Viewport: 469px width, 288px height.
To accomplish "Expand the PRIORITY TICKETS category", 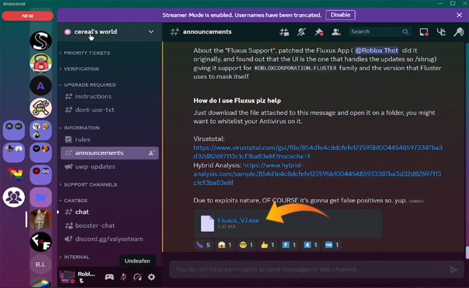I will [87, 52].
